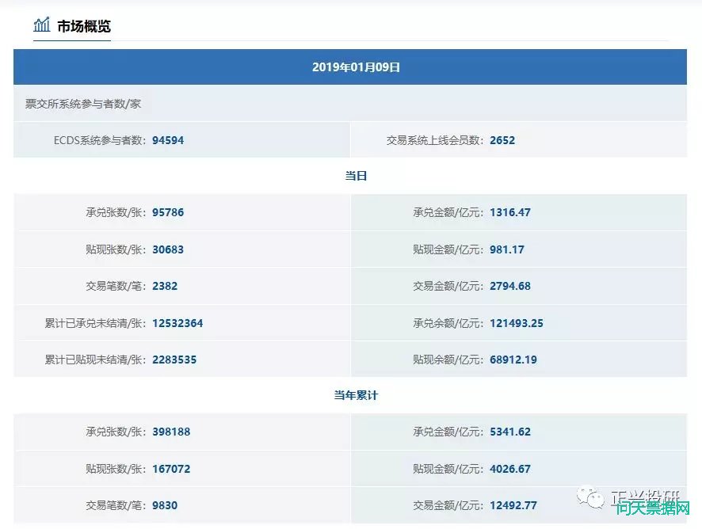Click the 票交所系统参与者数/家 section row

pos(83,104)
